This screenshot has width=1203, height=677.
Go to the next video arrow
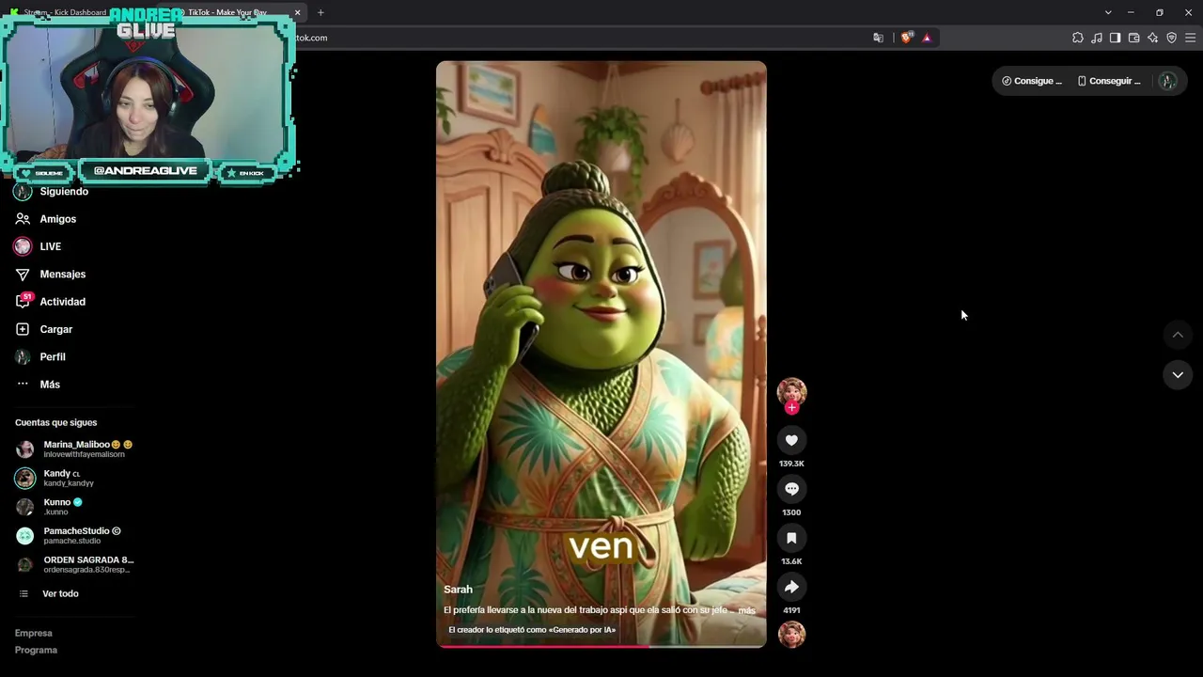point(1178,374)
